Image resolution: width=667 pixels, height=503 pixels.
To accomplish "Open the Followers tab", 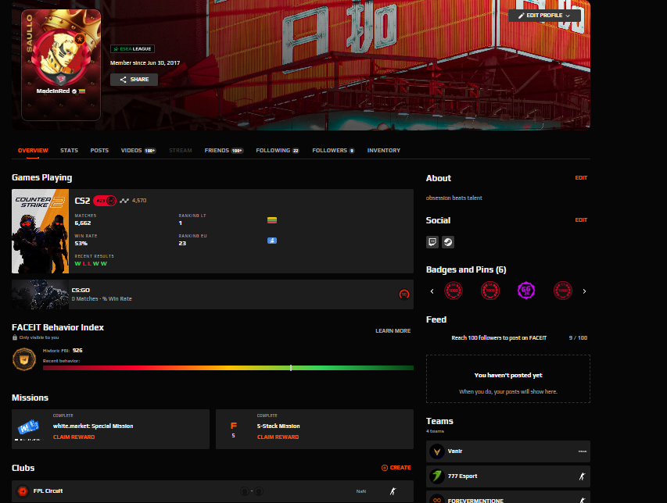I will 333,151.
